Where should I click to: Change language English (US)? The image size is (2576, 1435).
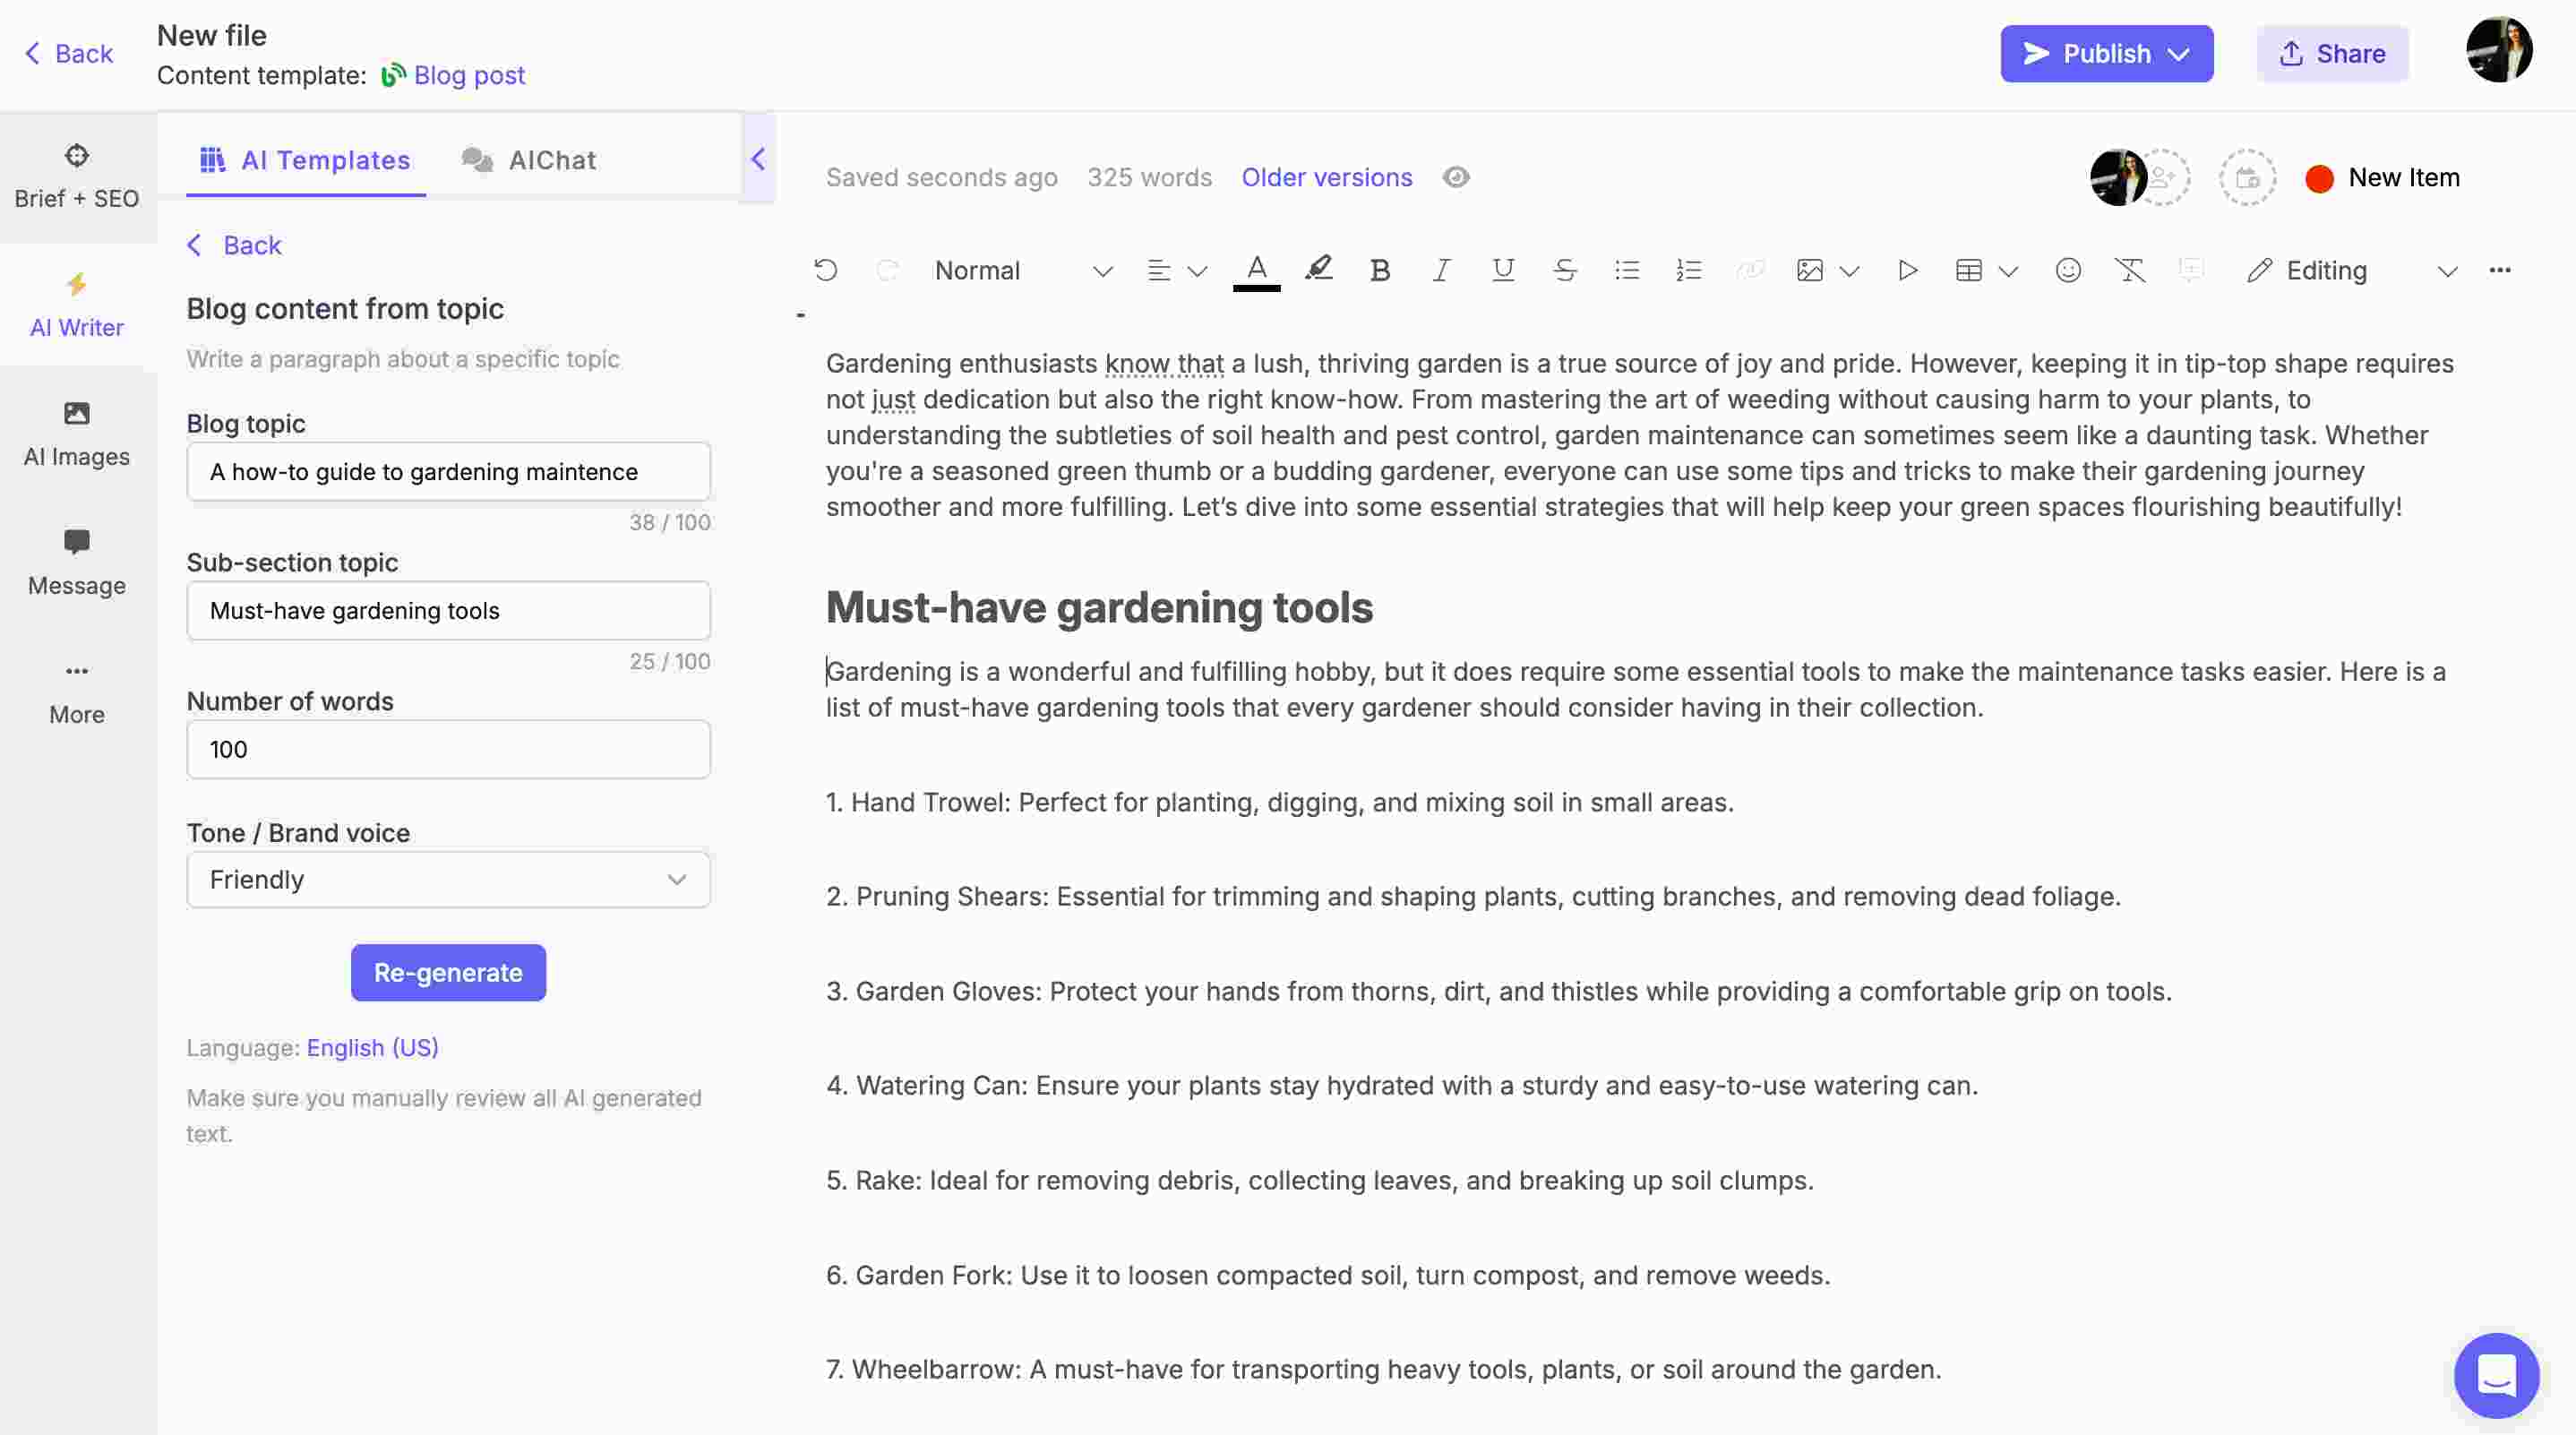(x=372, y=1048)
